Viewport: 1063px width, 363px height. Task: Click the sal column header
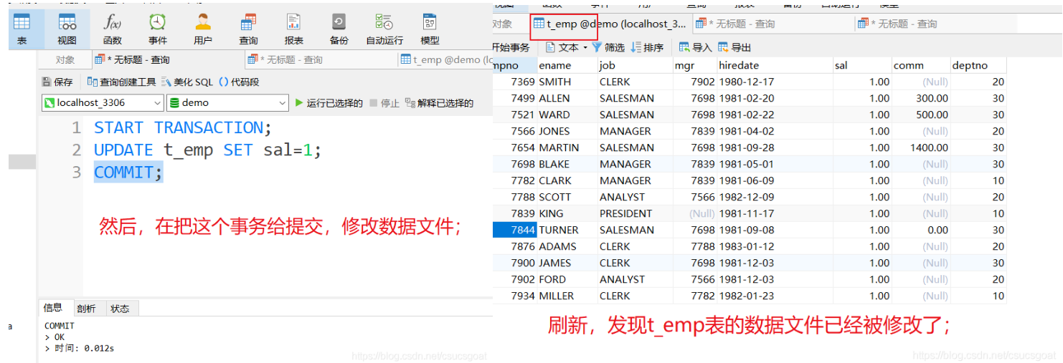(861, 65)
